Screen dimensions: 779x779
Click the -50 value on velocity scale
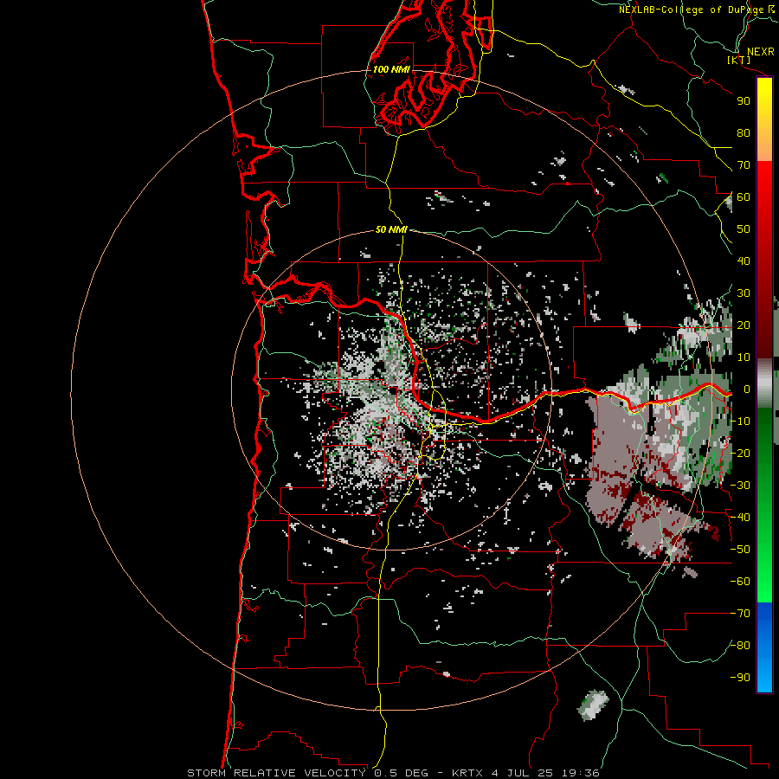740,550
